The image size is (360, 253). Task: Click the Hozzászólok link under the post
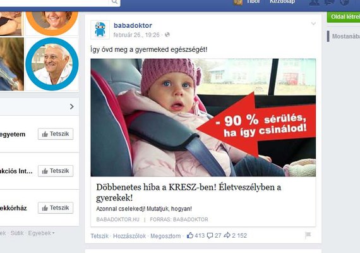pyautogui.click(x=129, y=236)
